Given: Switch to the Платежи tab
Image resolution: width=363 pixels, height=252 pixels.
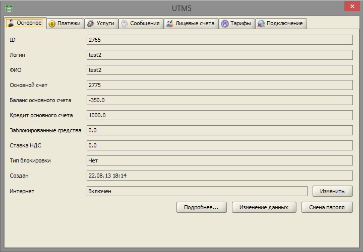Looking at the screenshot, I should point(66,23).
